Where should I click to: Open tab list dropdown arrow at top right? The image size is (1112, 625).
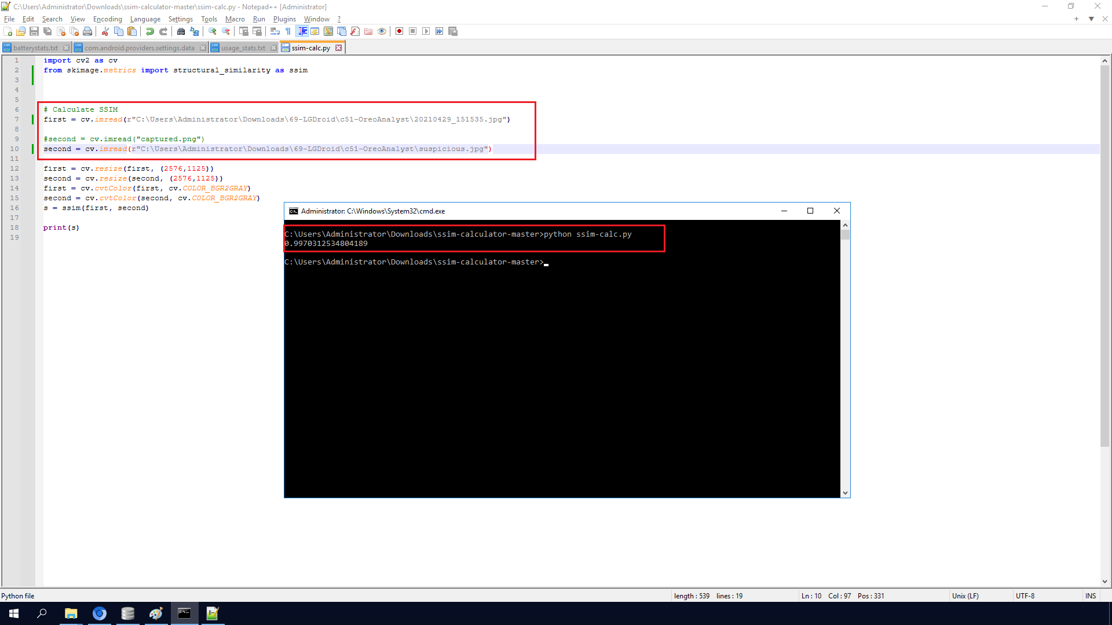click(x=1091, y=19)
